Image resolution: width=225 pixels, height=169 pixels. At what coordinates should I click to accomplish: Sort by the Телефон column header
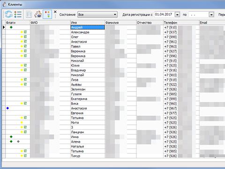181,23
